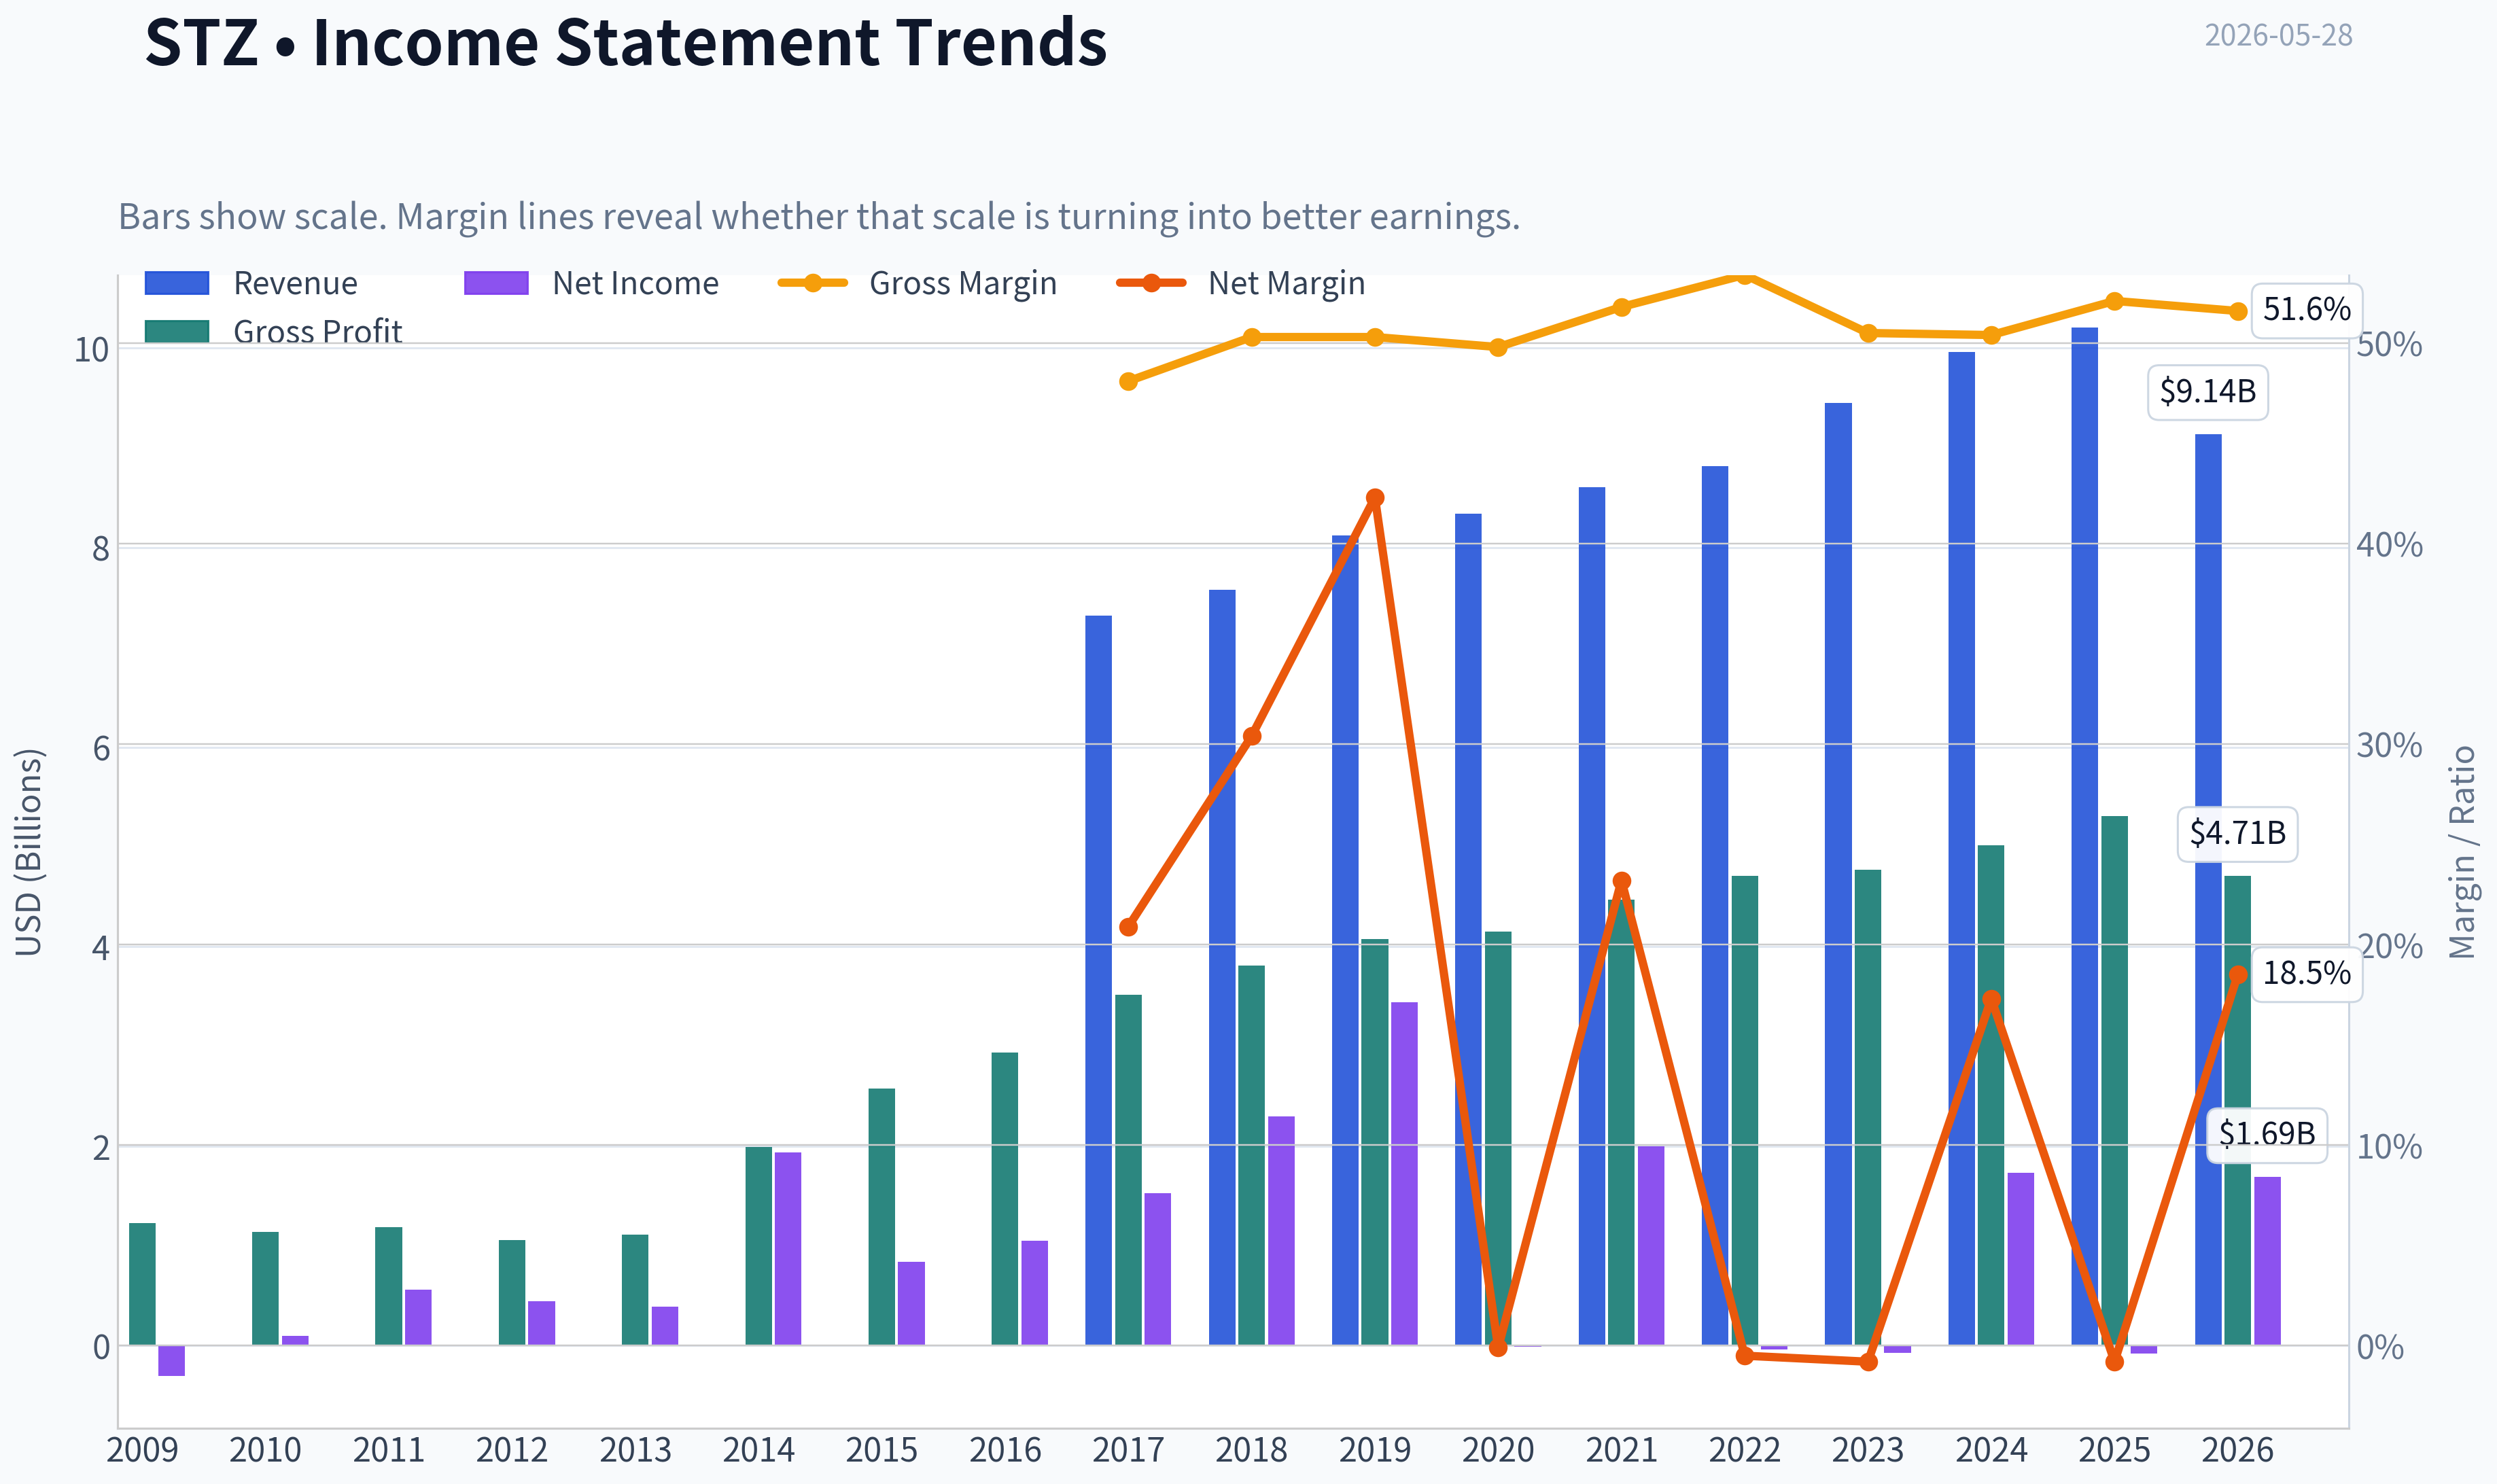Screen dimensions: 2497x1484
Task: Click the 2009 negative Net Income bar
Action: click(172, 1360)
